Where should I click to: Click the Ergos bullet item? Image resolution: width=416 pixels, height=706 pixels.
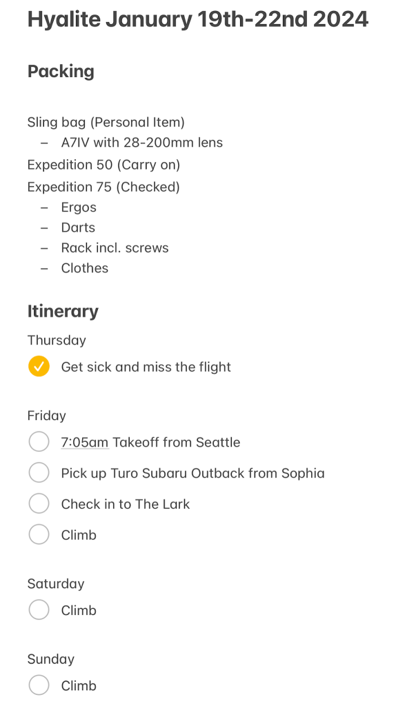(79, 208)
